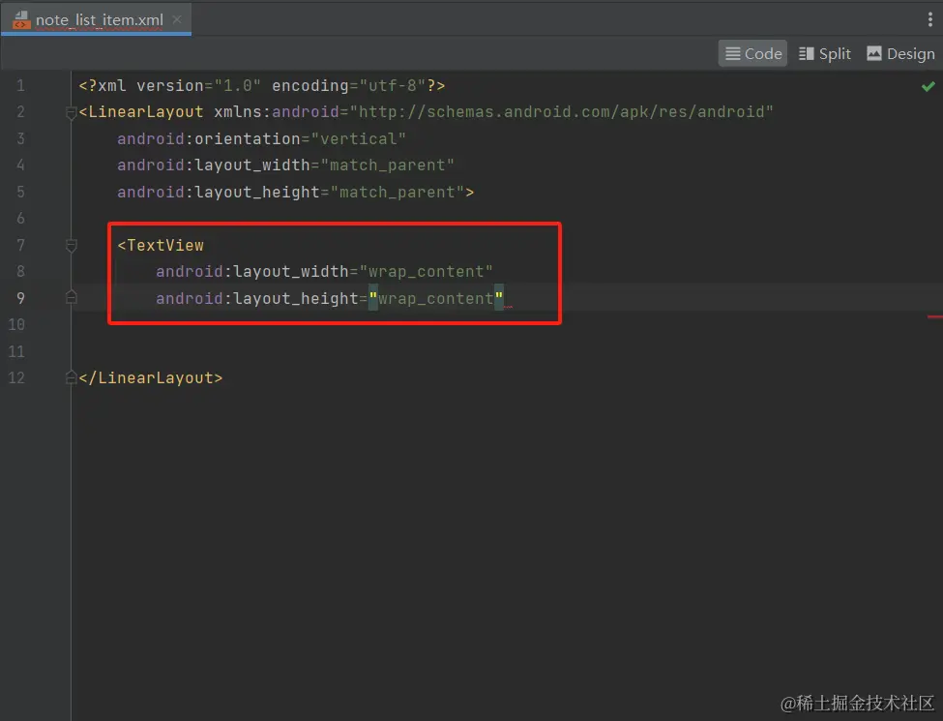Click the layout_width "match_parent" value on line 4
Viewport: 943px width, 721px height.
pos(387,165)
